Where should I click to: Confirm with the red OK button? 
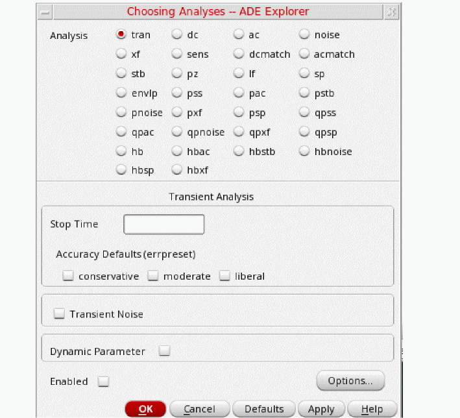145,409
